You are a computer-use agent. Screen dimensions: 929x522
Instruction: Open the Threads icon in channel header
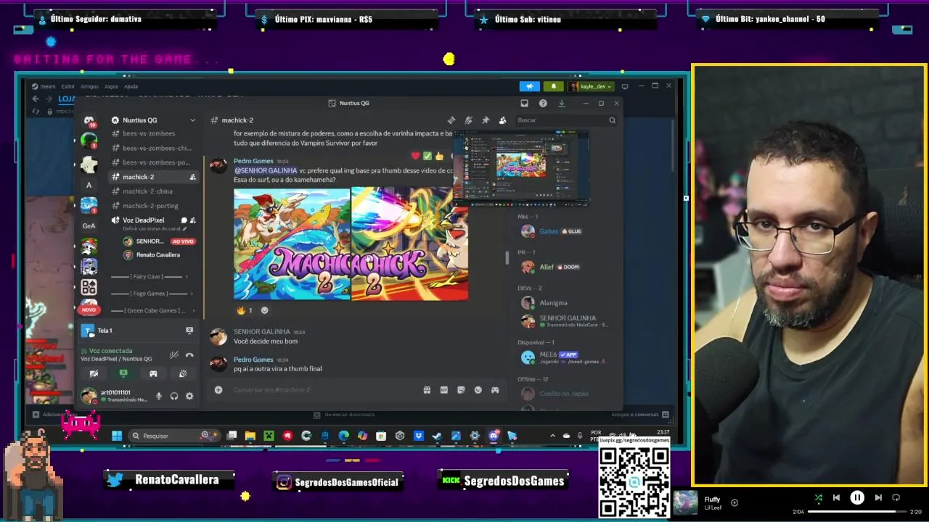click(x=451, y=120)
